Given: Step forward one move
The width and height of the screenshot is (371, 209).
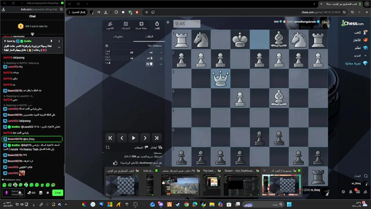Looking at the screenshot, I should 145,138.
